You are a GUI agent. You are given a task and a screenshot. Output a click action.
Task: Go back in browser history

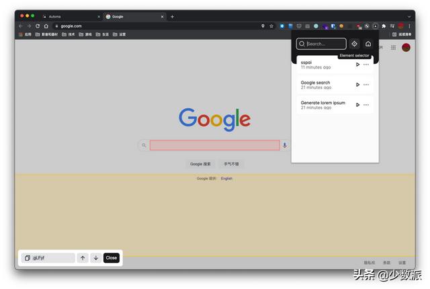click(21, 26)
